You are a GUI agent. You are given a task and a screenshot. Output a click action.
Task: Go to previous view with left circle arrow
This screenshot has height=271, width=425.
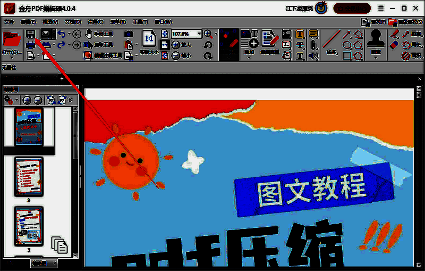tap(76, 34)
